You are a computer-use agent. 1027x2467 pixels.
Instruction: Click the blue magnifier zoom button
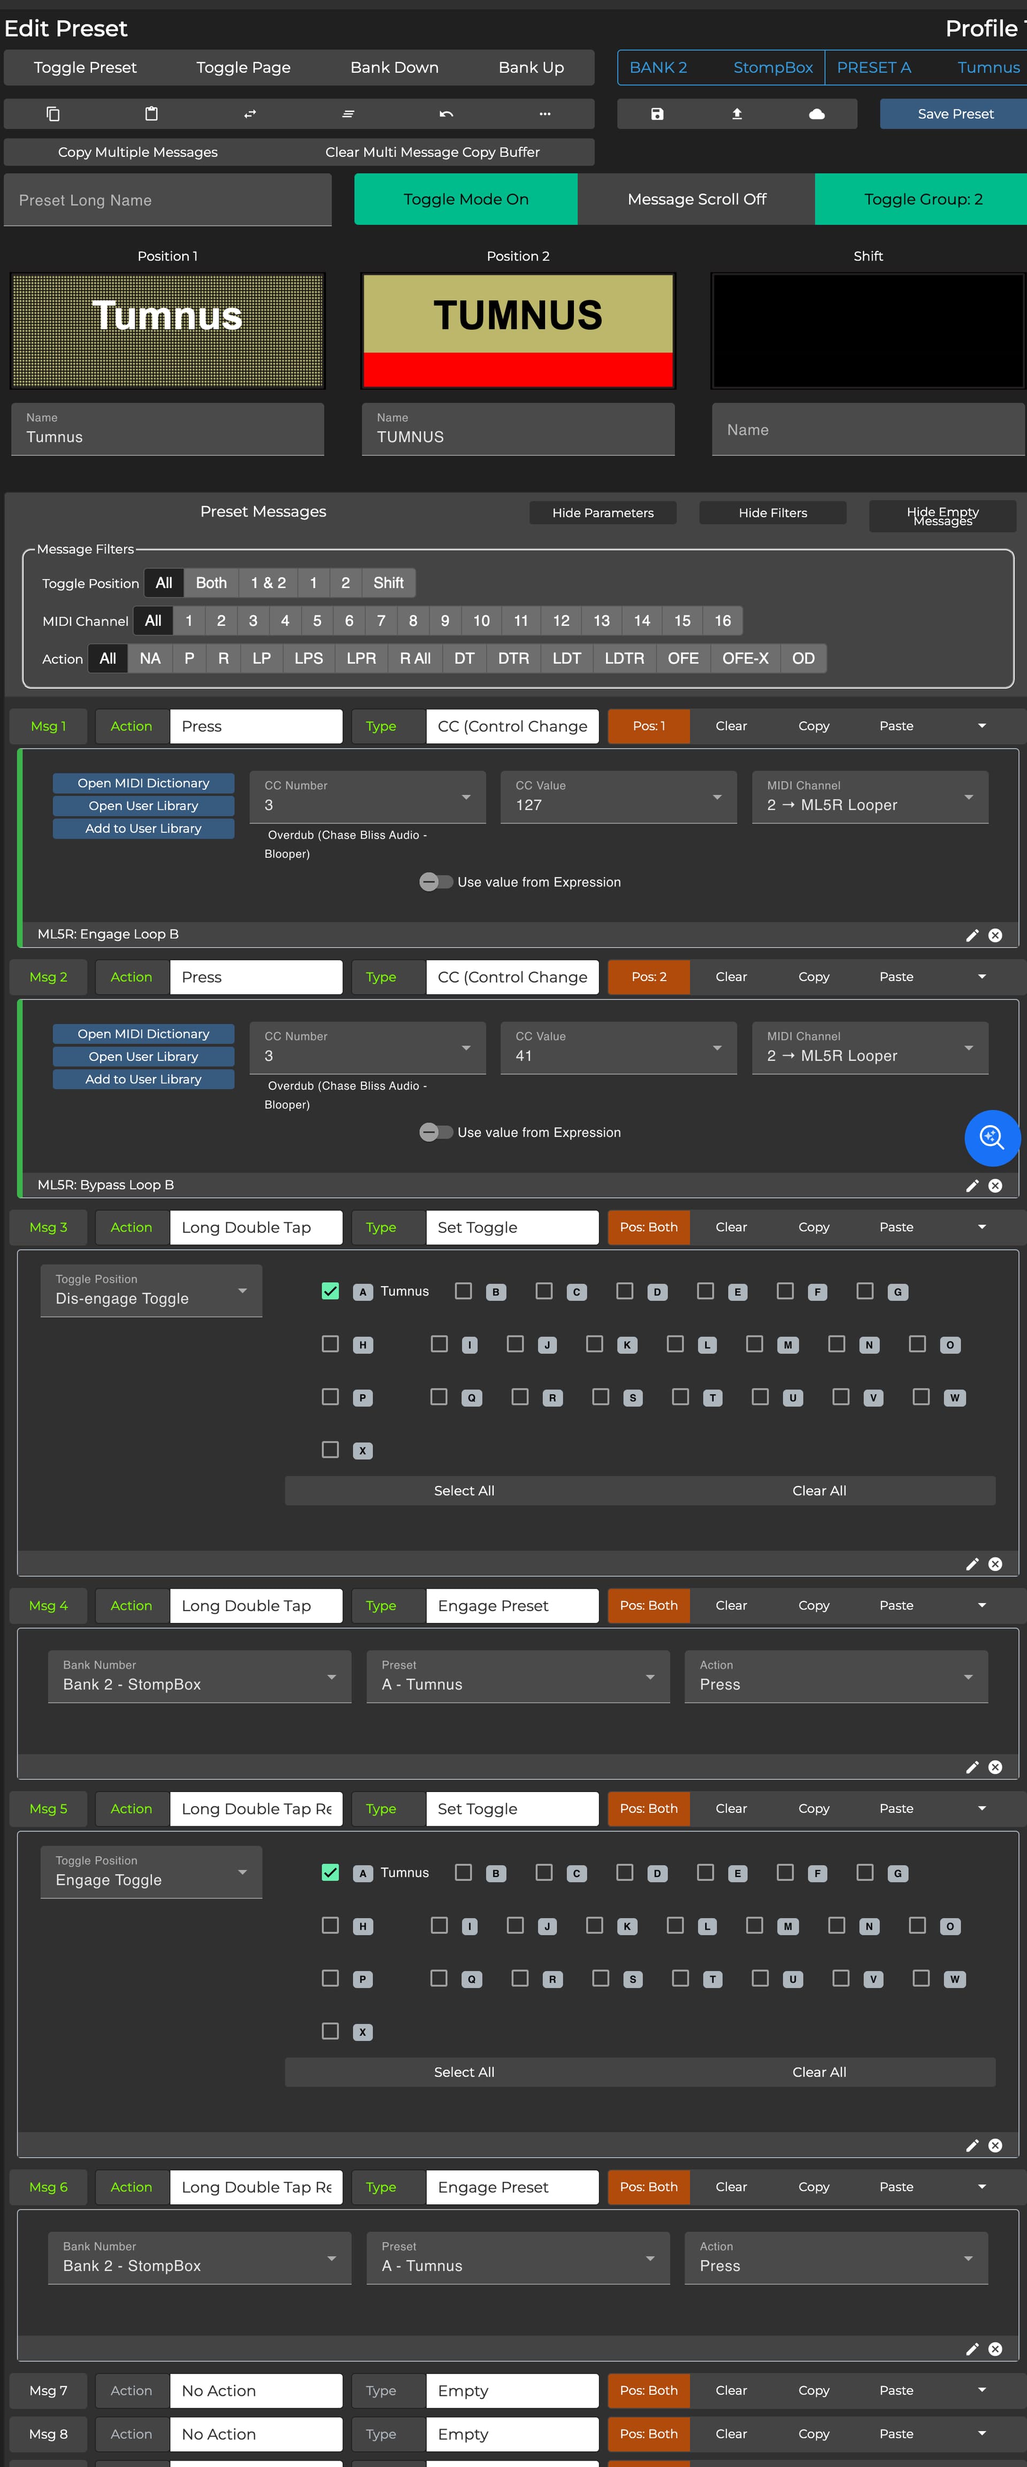click(x=992, y=1137)
